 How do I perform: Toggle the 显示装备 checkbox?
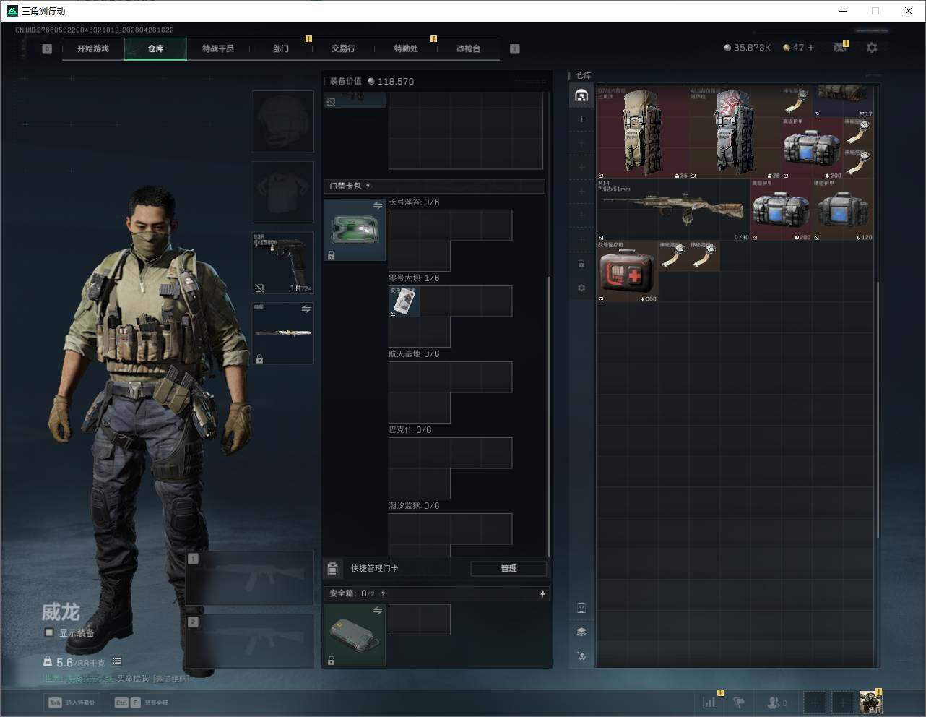49,632
